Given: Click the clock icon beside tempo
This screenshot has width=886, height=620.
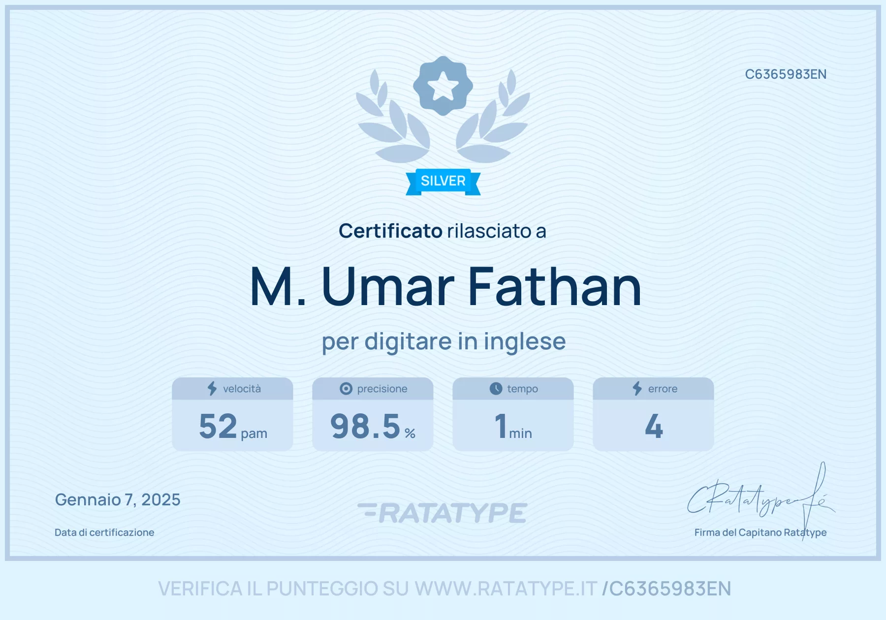Looking at the screenshot, I should [496, 389].
